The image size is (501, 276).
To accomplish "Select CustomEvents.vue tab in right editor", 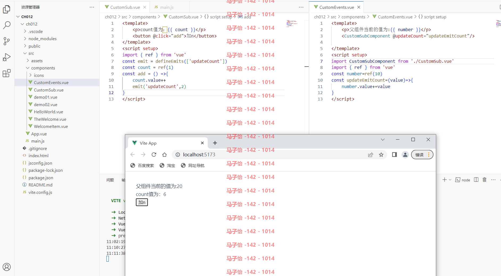I will click(x=336, y=7).
